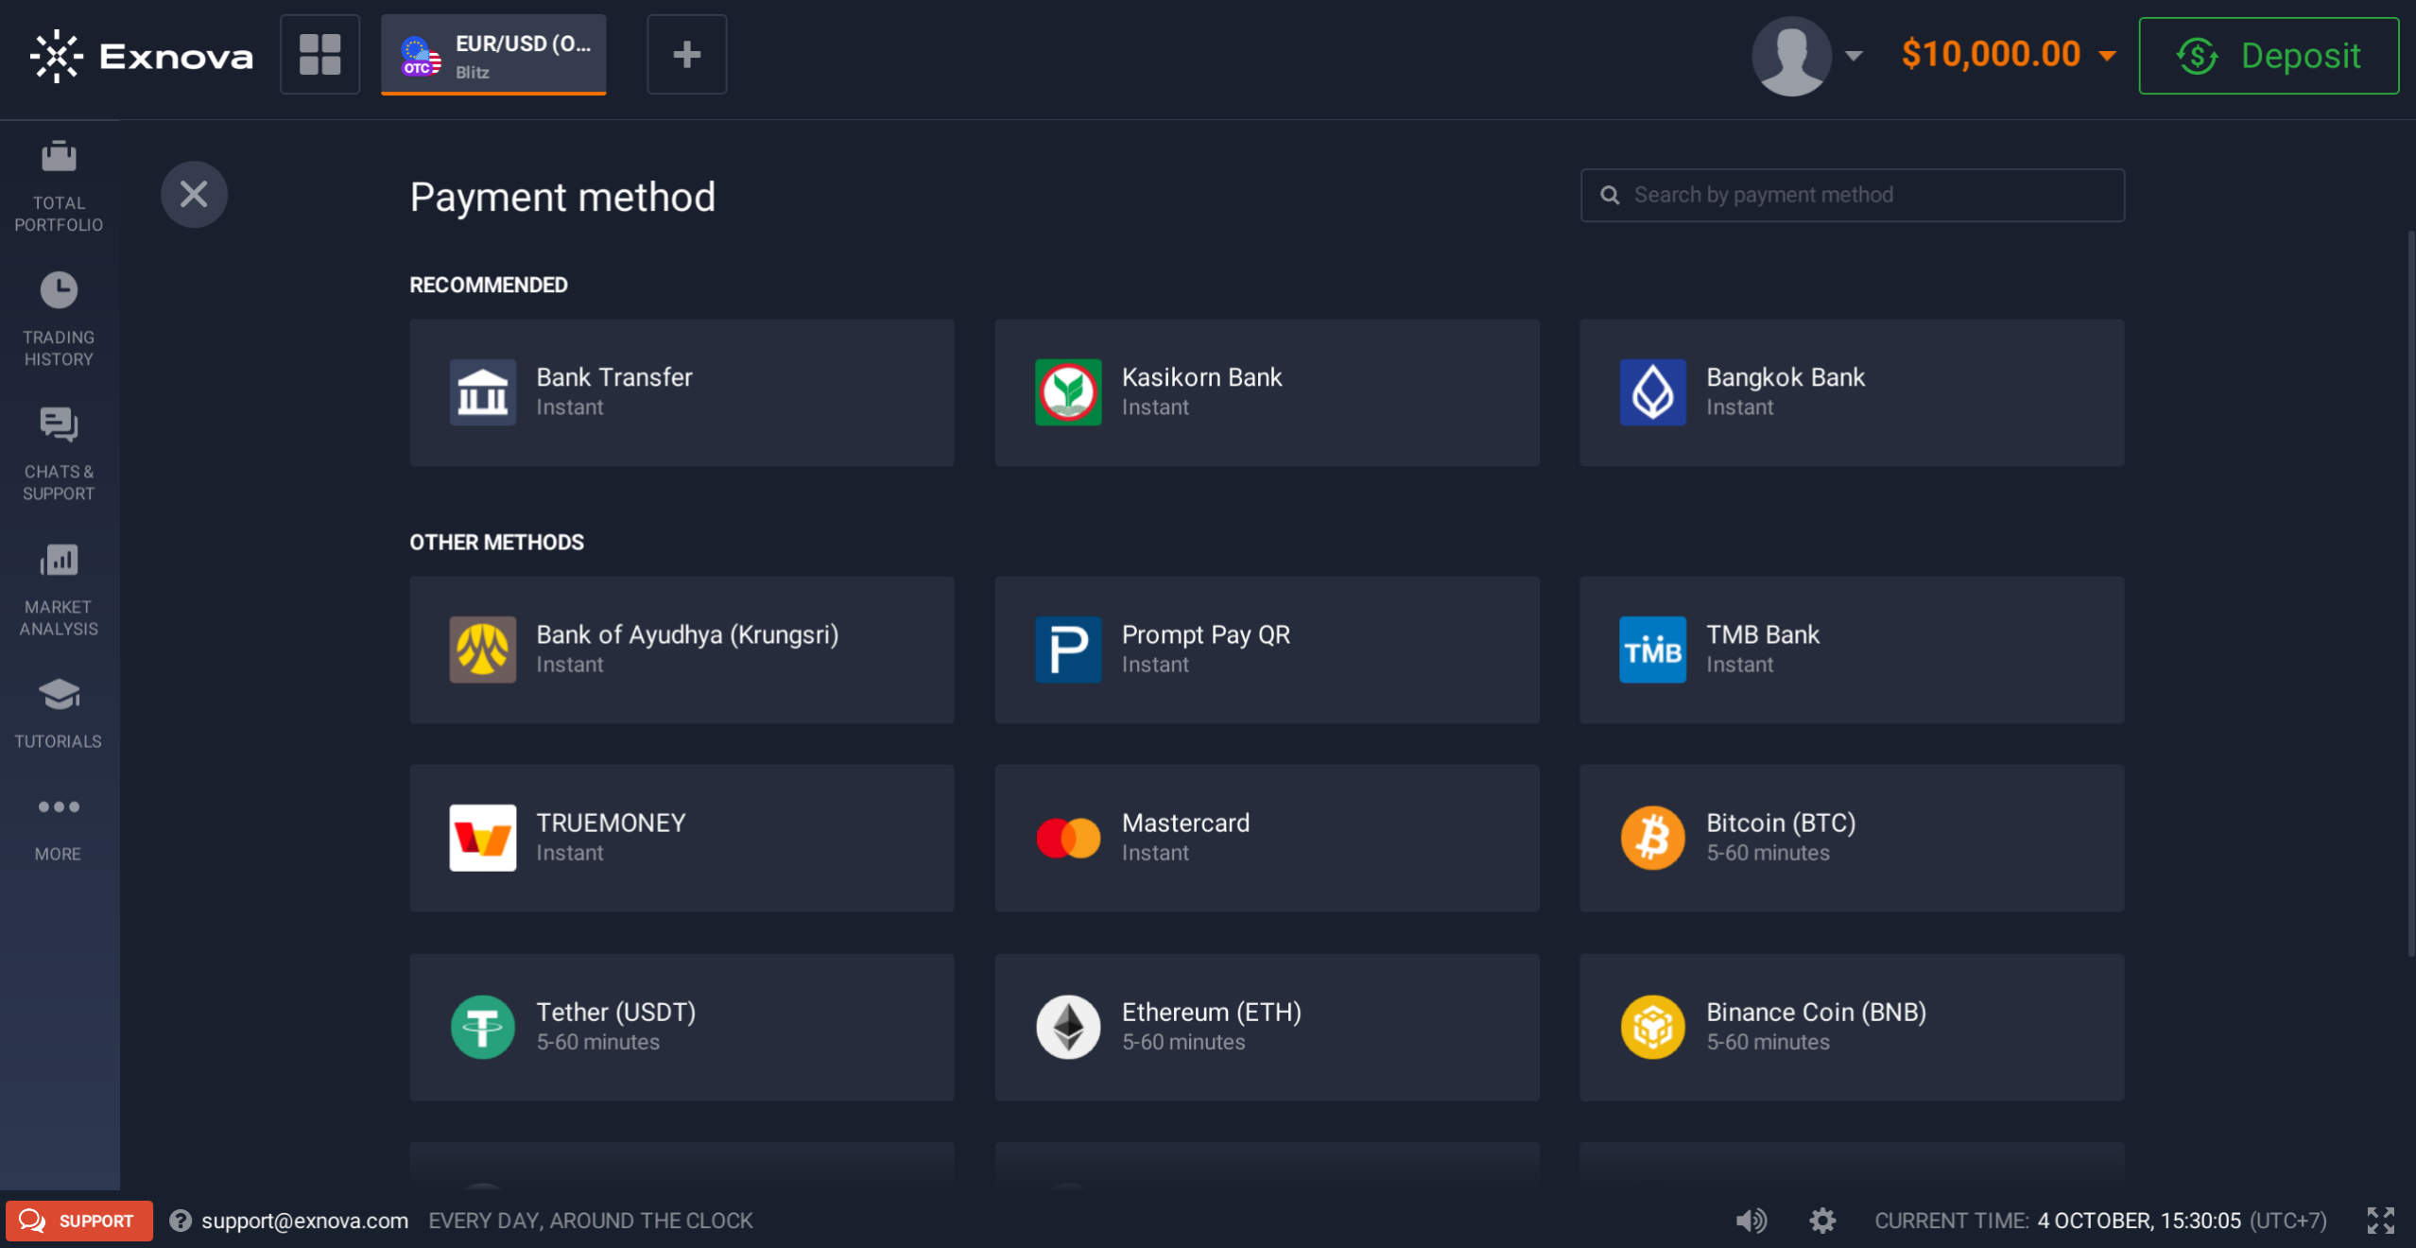Toggle fullscreen with the expand icon
The width and height of the screenshot is (2416, 1248).
point(2380,1221)
